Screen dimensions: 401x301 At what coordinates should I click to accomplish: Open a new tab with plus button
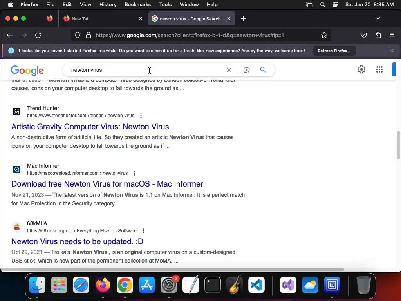click(243, 19)
